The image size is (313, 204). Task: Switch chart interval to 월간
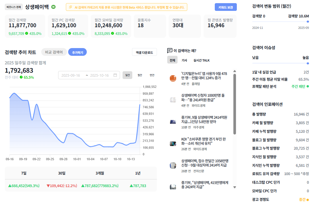(140, 75)
